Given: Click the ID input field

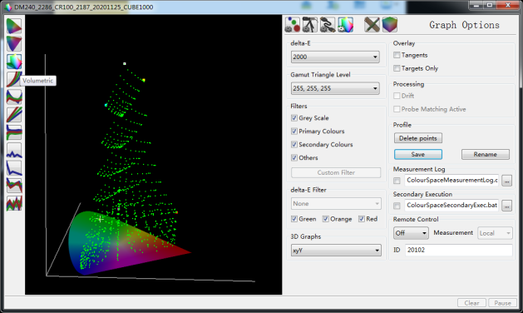Looking at the screenshot, I should coord(459,250).
